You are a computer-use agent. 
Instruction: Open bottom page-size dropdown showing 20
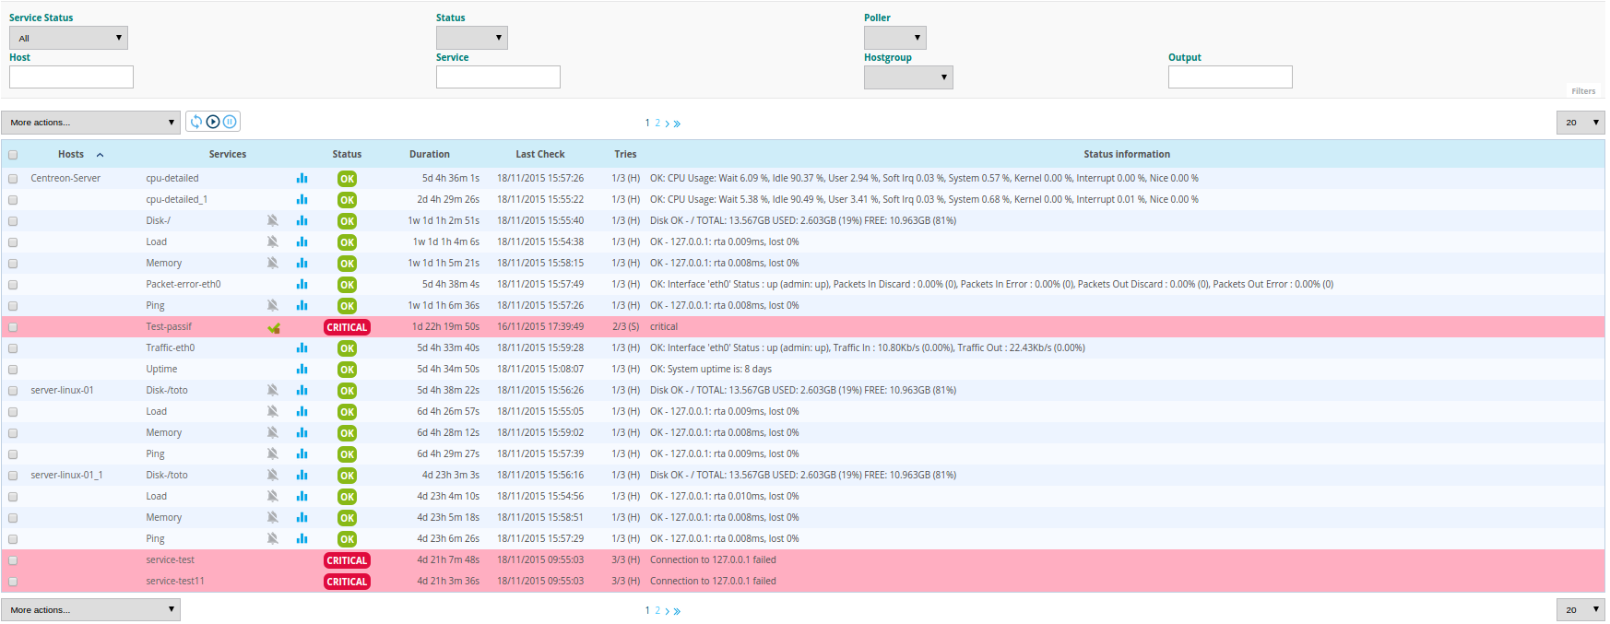point(1580,610)
